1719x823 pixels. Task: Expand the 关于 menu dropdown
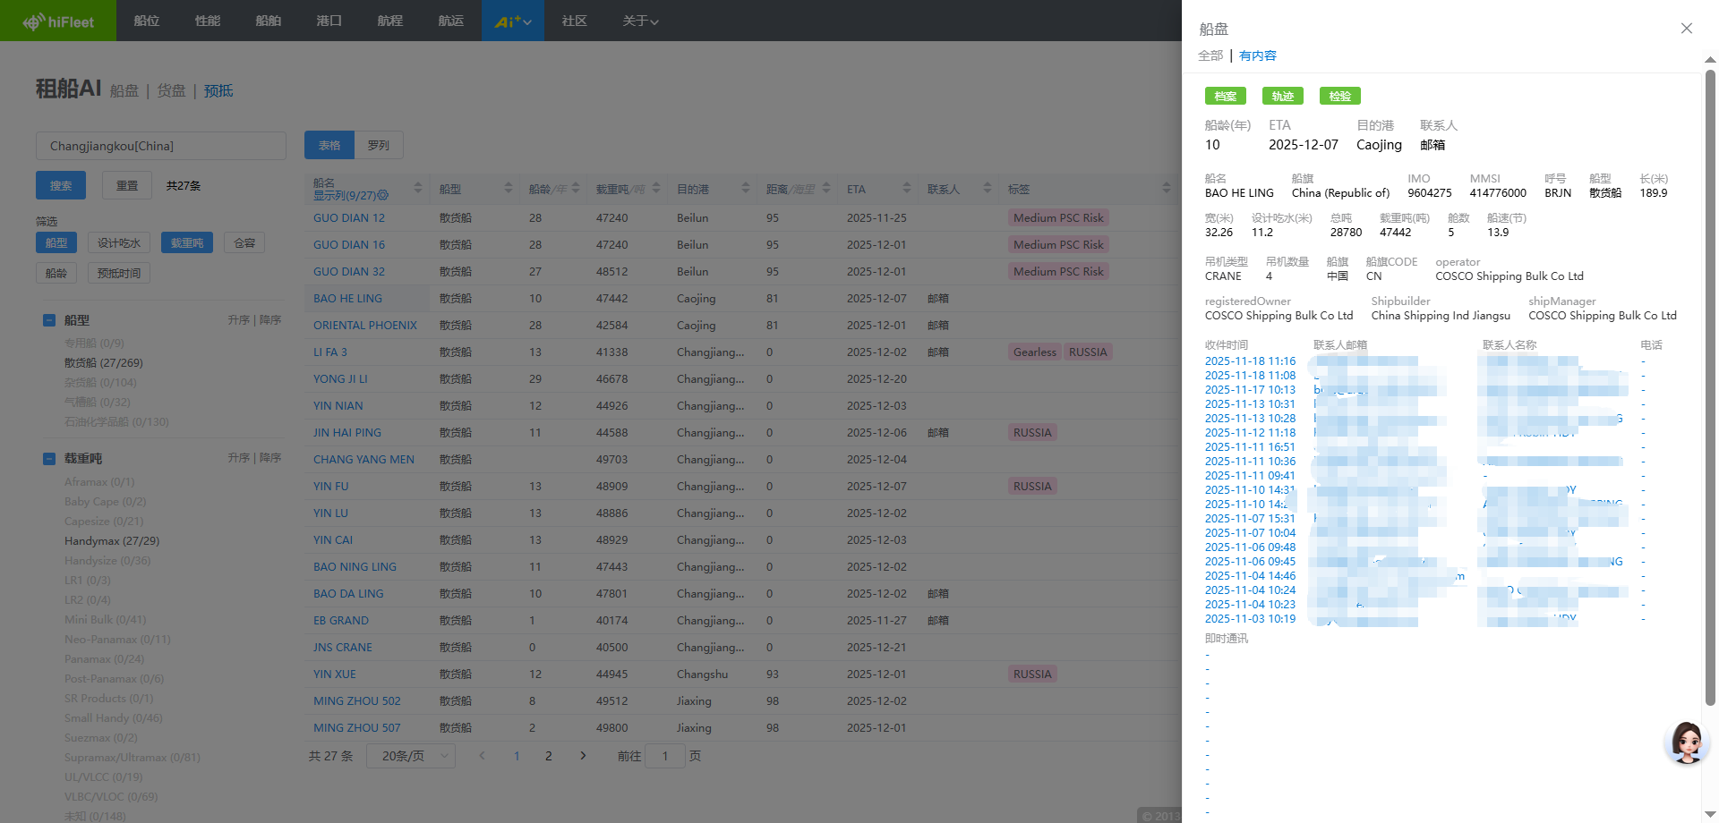[x=640, y=21]
